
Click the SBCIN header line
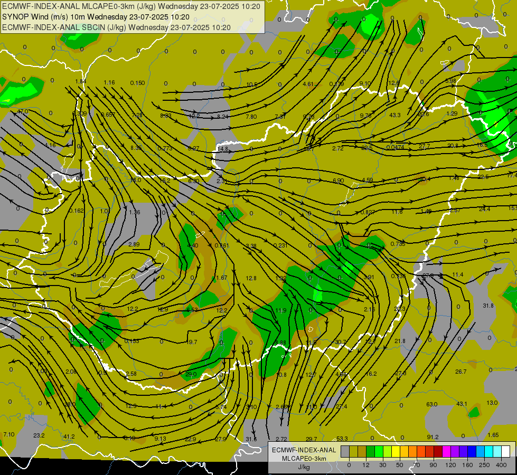tap(116, 27)
